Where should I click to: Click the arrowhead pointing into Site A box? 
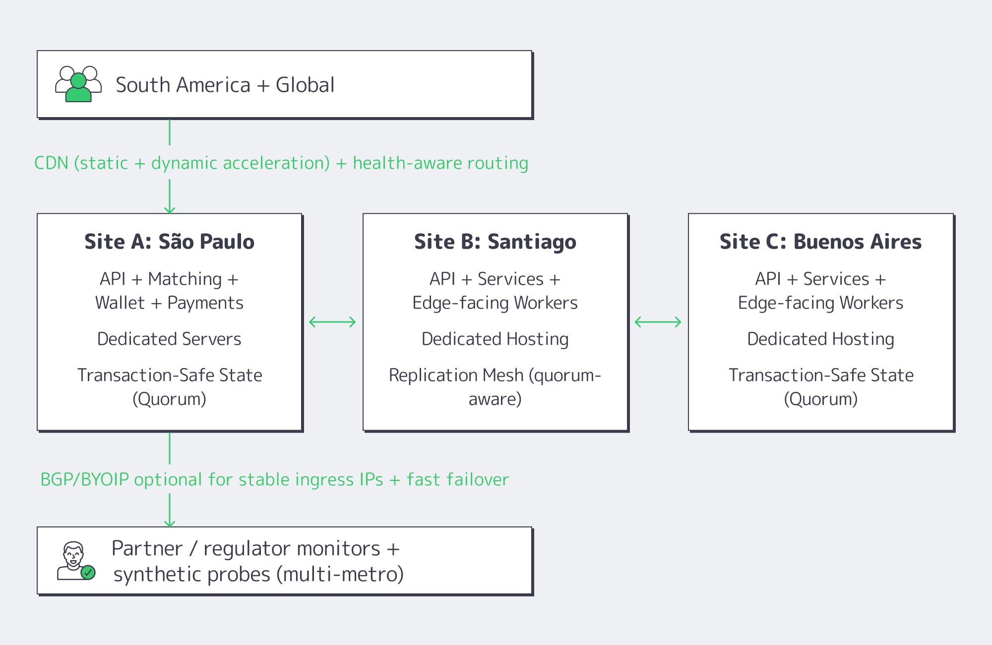tap(170, 209)
